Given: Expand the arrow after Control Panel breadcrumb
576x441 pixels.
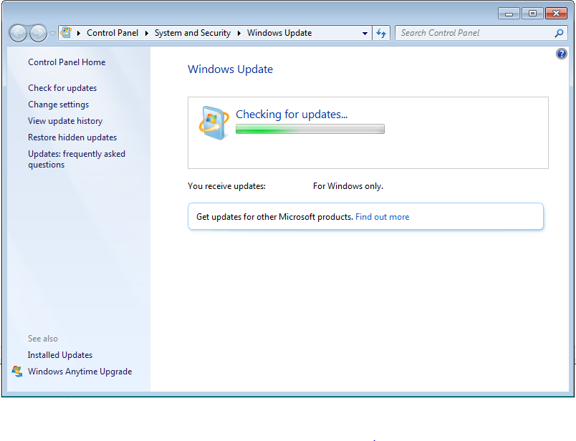Looking at the screenshot, I should tap(147, 33).
